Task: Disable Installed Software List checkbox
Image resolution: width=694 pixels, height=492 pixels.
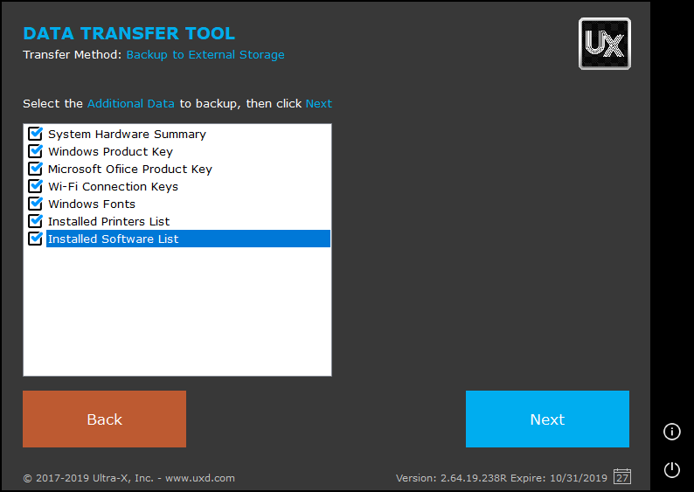Action: 35,239
